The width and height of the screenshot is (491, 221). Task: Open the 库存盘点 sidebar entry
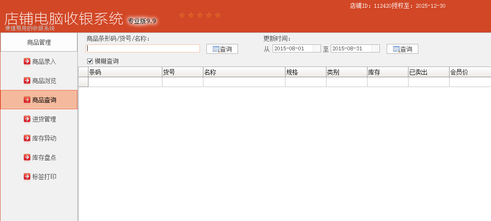click(x=39, y=157)
